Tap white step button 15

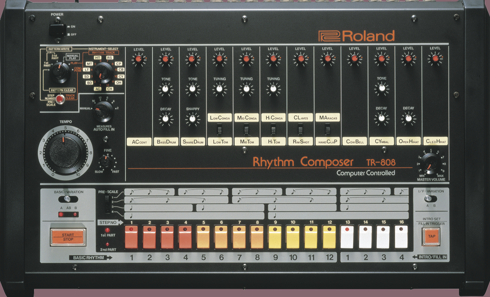coord(383,237)
